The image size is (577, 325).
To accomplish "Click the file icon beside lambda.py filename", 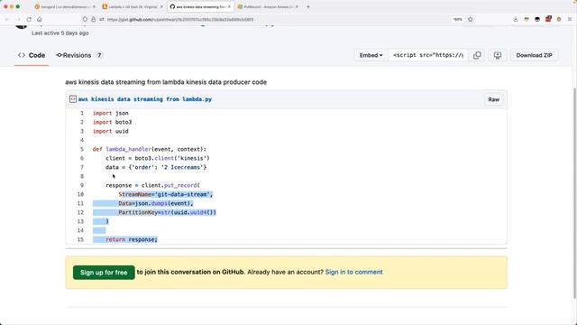I will [73, 99].
